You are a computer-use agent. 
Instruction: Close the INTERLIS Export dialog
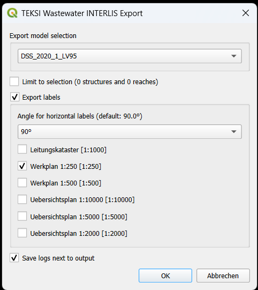[x=246, y=13]
